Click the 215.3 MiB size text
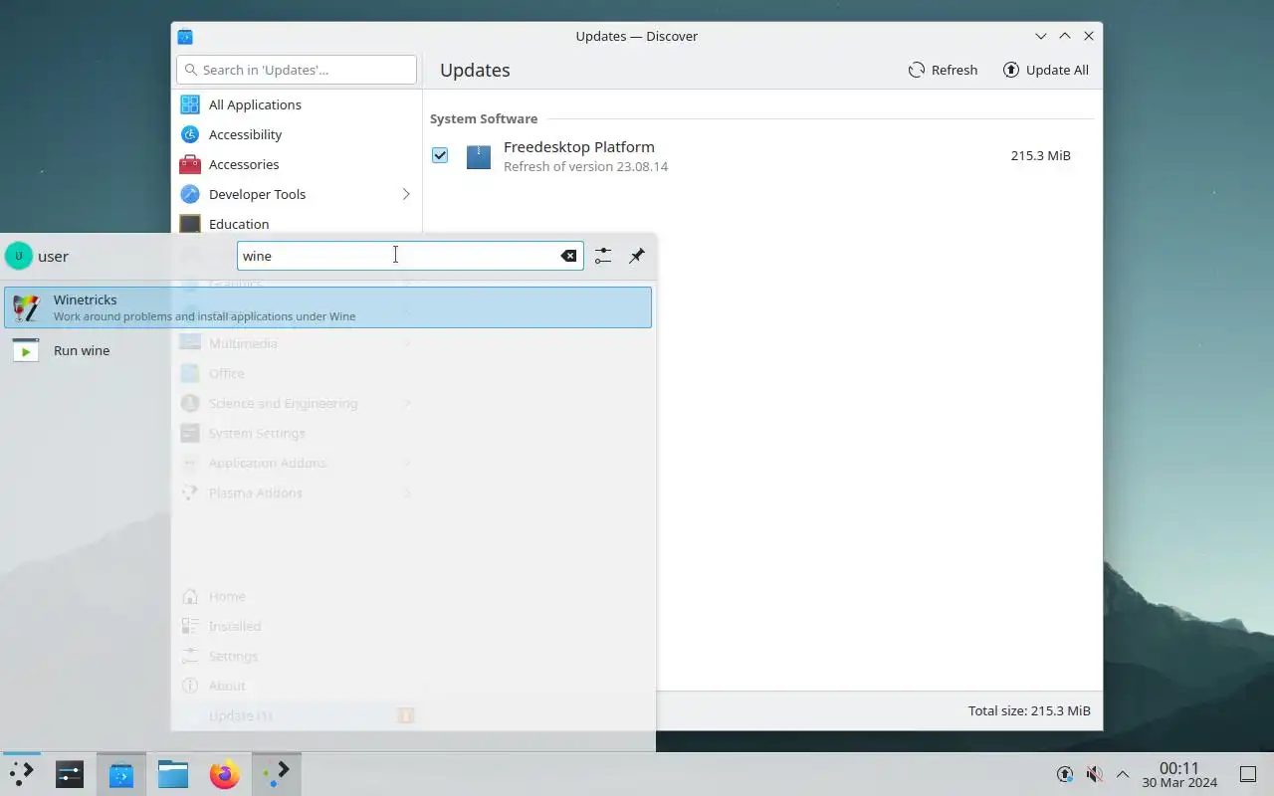The image size is (1274, 796). [1040, 156]
